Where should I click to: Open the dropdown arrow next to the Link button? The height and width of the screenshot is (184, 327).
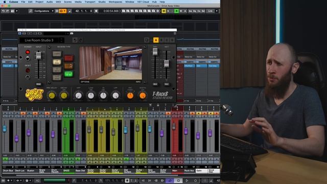217,11
